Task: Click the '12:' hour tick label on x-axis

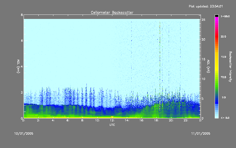Action: click(112, 120)
